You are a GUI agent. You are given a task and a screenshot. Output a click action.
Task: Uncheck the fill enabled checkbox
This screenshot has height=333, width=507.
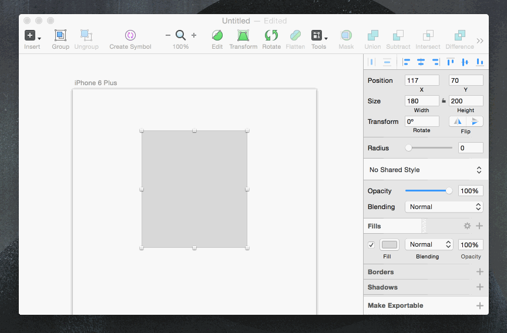[x=371, y=245]
